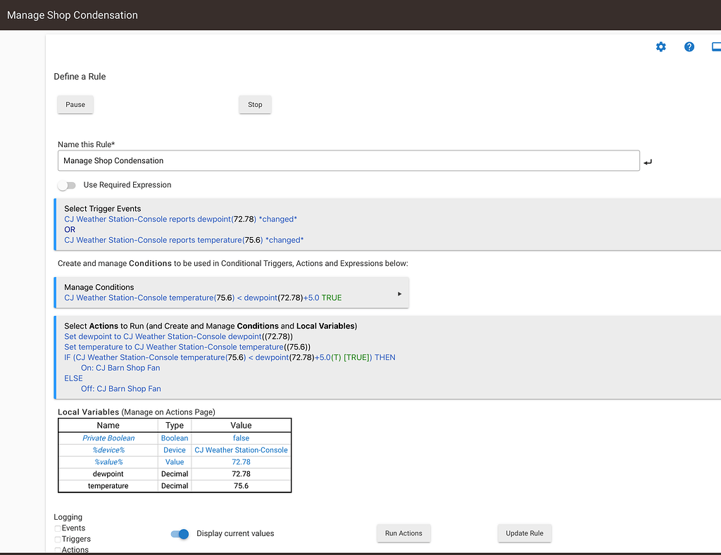Select the On: CJ Barn Shop Fan action
The image size is (721, 555).
[x=120, y=368]
